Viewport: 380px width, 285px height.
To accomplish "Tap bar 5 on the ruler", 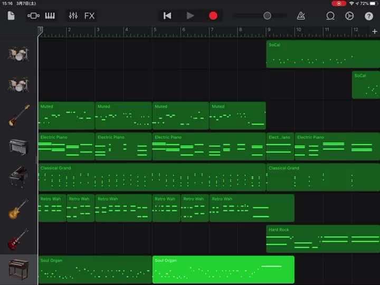I will [x=155, y=30].
